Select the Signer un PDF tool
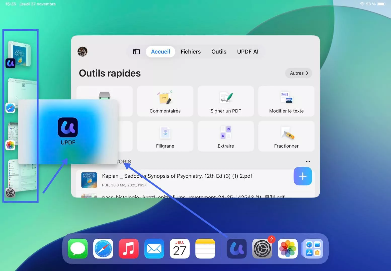This screenshot has width=391, height=271. (x=226, y=101)
